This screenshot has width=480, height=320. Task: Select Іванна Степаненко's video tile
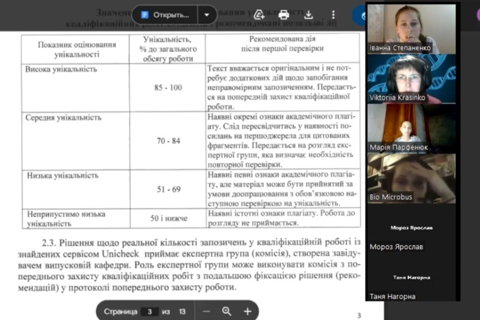tap(412, 29)
